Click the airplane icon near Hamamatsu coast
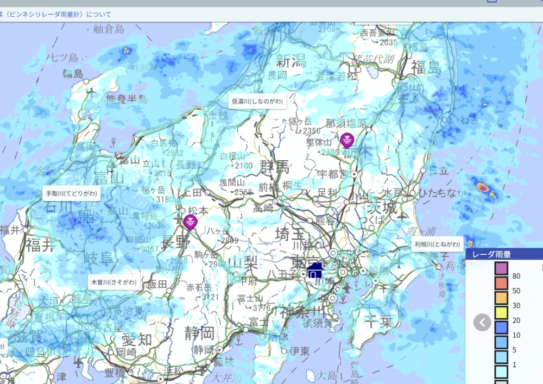Viewport: 543px width, 384px height. 203,370
